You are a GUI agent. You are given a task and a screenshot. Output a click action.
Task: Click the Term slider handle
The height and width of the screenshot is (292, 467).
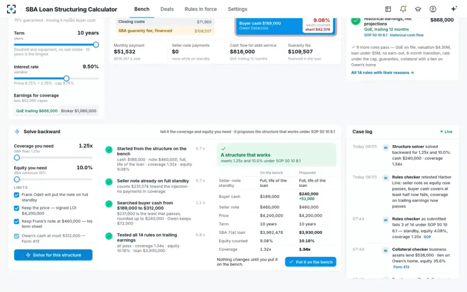[x=96, y=45]
